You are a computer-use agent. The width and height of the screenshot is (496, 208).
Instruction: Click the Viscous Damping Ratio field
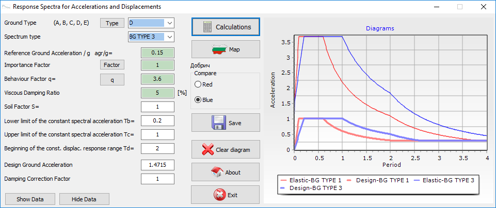(157, 93)
